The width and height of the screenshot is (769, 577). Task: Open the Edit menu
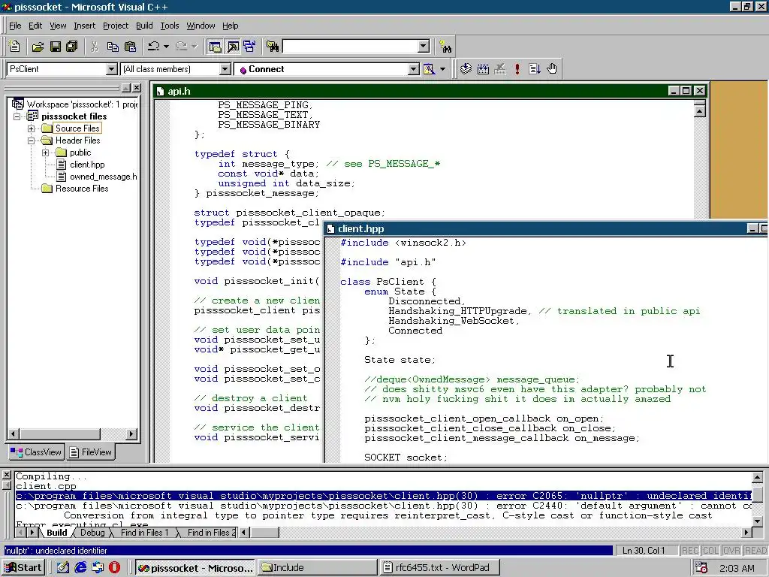coord(35,26)
